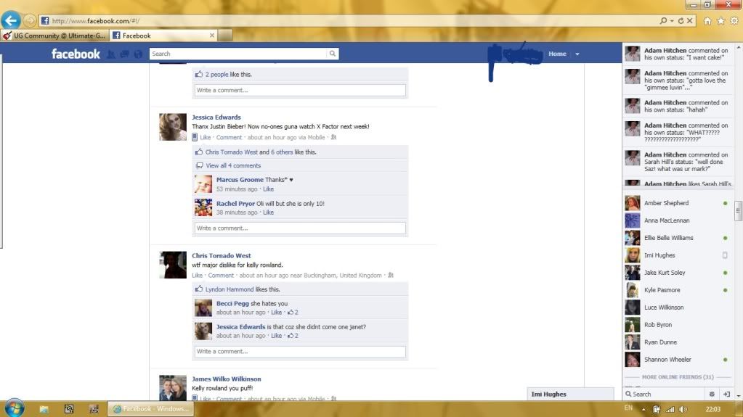Click Facebook taskbar window button
743x417 pixels.
[x=150, y=409]
